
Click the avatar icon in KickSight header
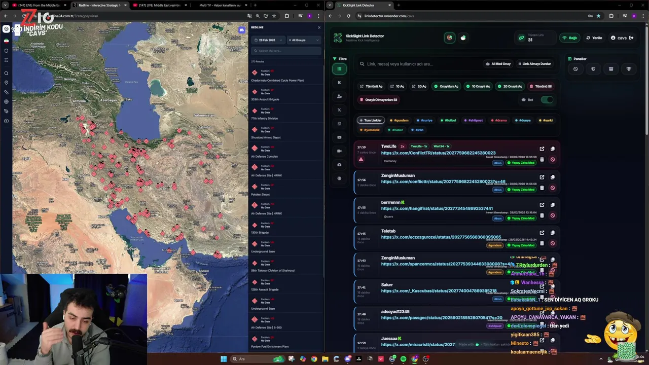pos(450,38)
